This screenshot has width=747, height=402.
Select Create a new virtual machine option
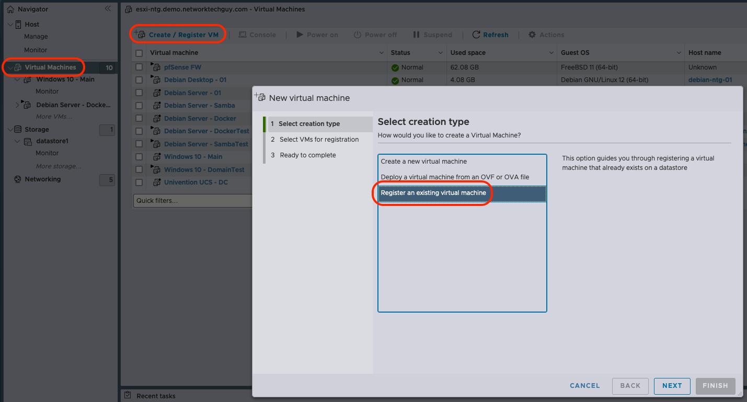424,162
